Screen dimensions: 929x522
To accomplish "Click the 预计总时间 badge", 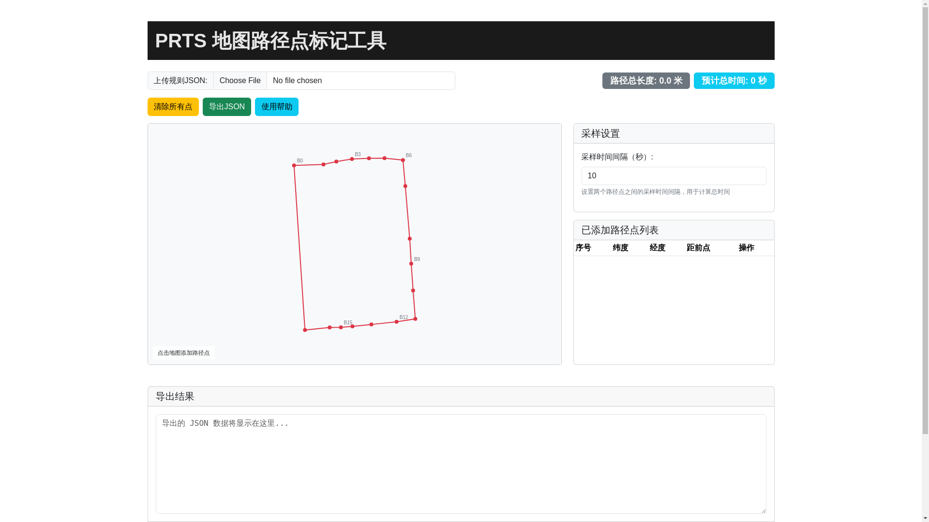I will [x=734, y=81].
